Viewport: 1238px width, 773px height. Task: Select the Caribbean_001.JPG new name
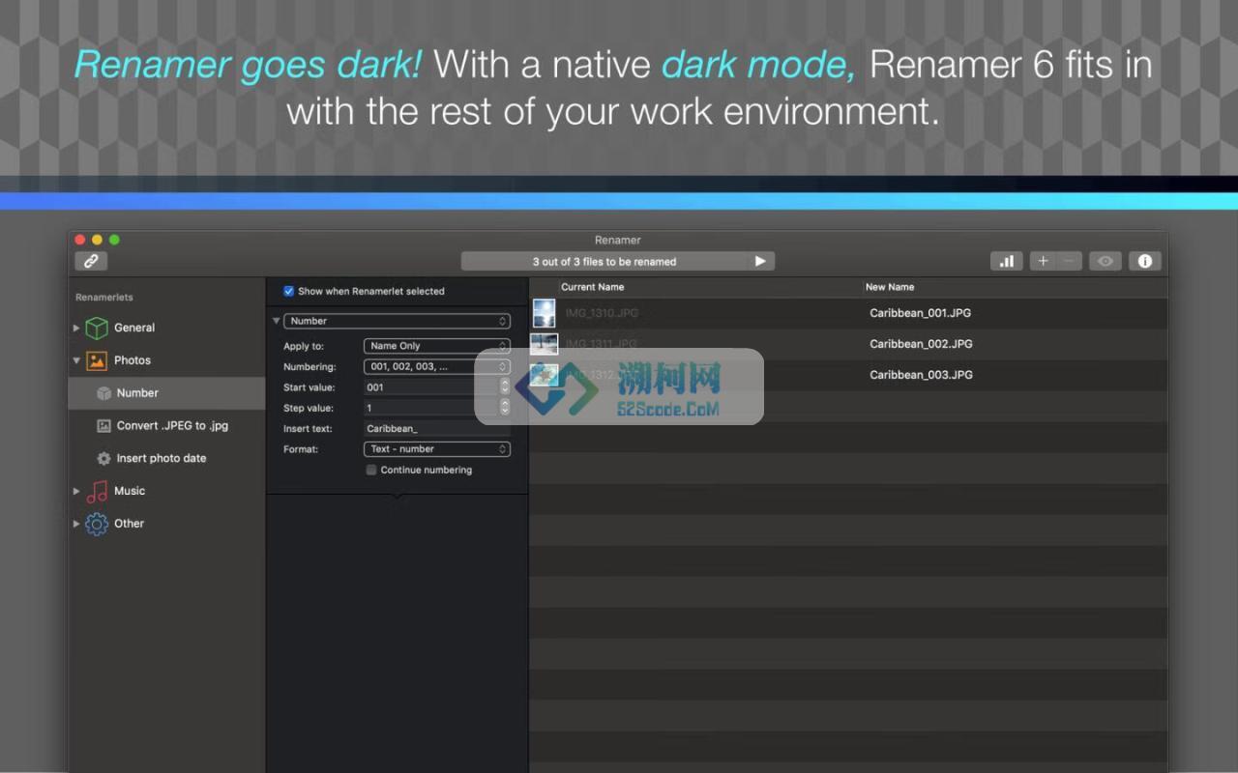click(x=921, y=313)
